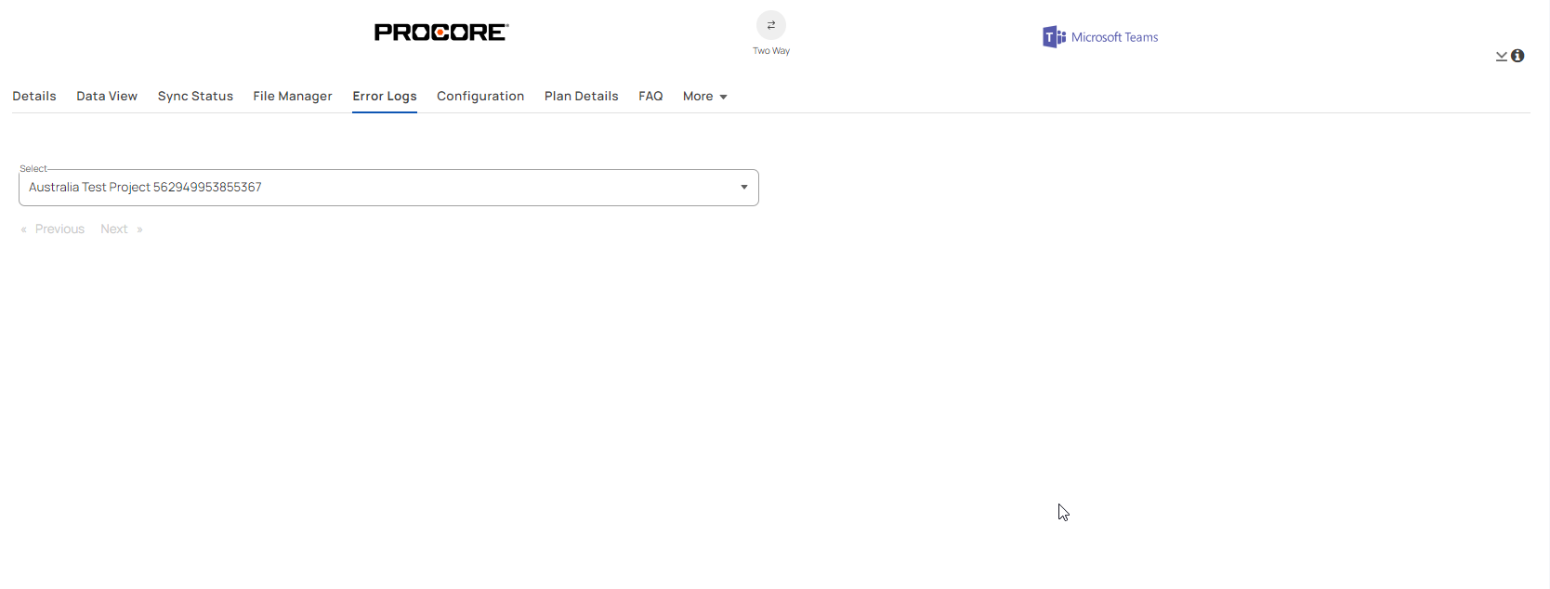
Task: Open the FAQ tab
Action: pyautogui.click(x=650, y=97)
